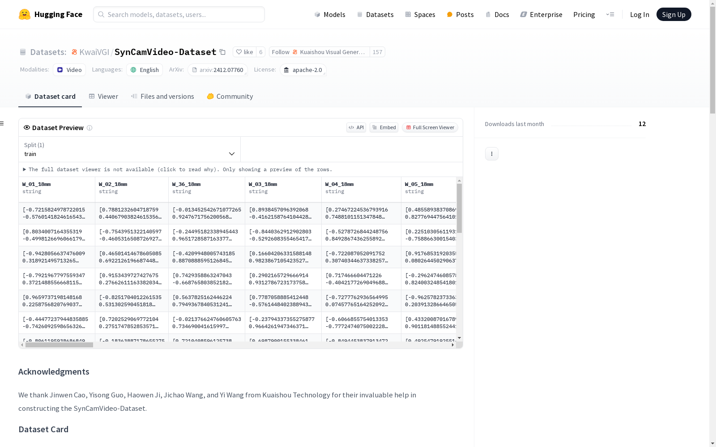Open the Models navigation item
Image resolution: width=716 pixels, height=447 pixels.
(330, 14)
